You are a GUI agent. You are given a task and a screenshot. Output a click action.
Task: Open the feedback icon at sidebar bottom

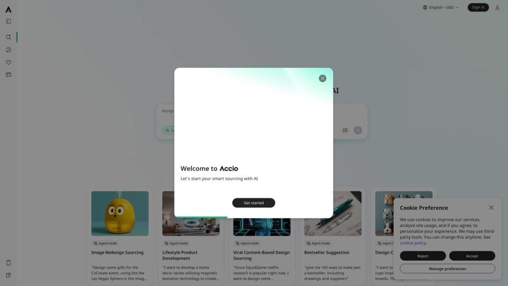pos(9,275)
